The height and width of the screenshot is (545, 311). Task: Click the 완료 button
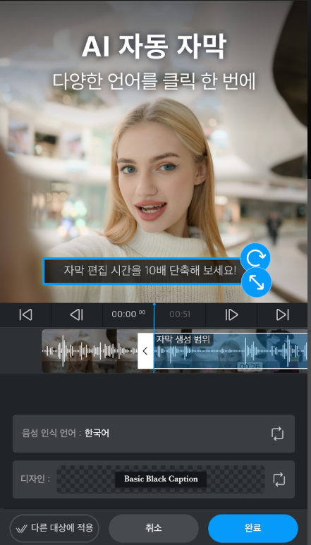pos(253,528)
